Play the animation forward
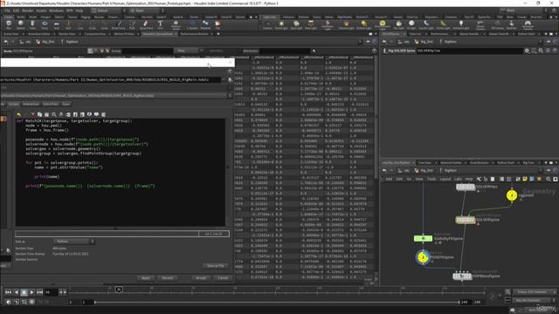The width and height of the screenshot is (559, 314). tap(31, 292)
